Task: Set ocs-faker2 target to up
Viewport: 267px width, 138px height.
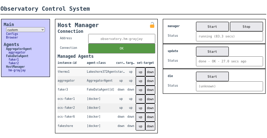Action: 140,108
